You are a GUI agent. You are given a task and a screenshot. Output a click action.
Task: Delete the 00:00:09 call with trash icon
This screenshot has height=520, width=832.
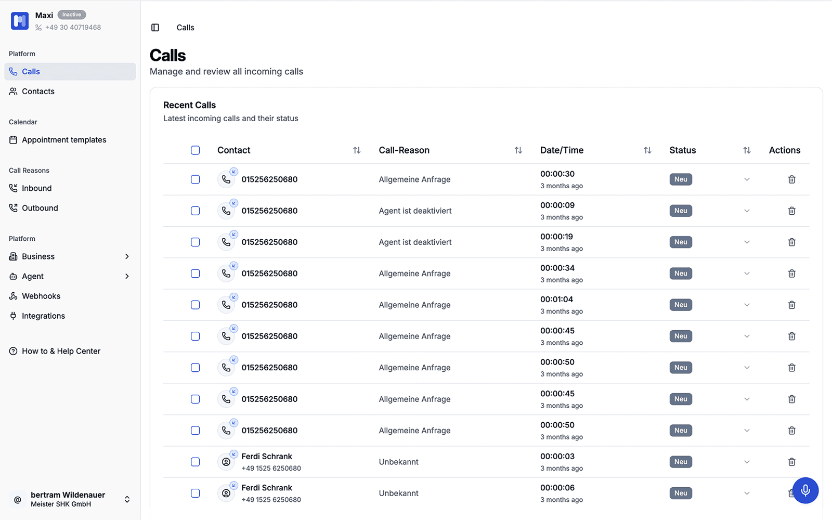[791, 211]
